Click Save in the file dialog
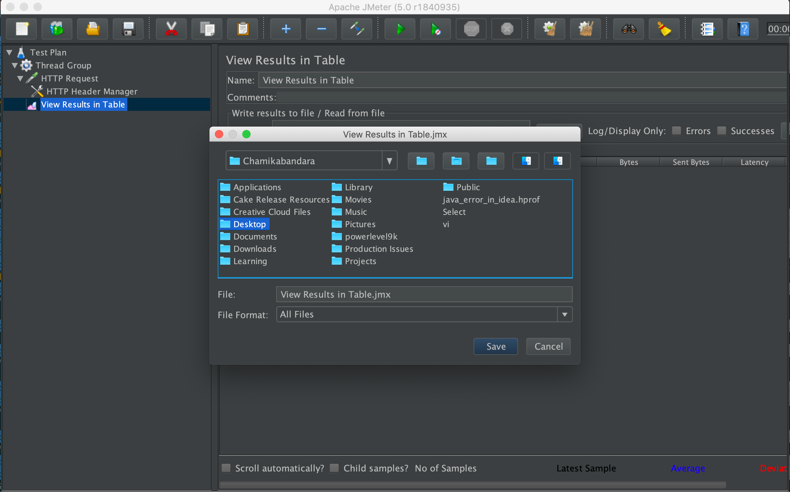Screen dimensions: 790x492 (x=496, y=347)
